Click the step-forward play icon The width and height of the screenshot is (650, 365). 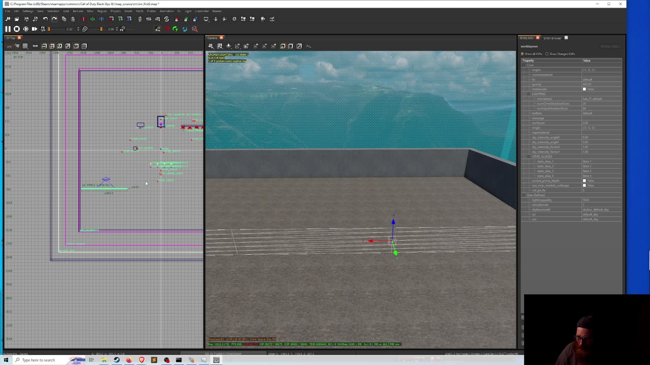(35, 29)
